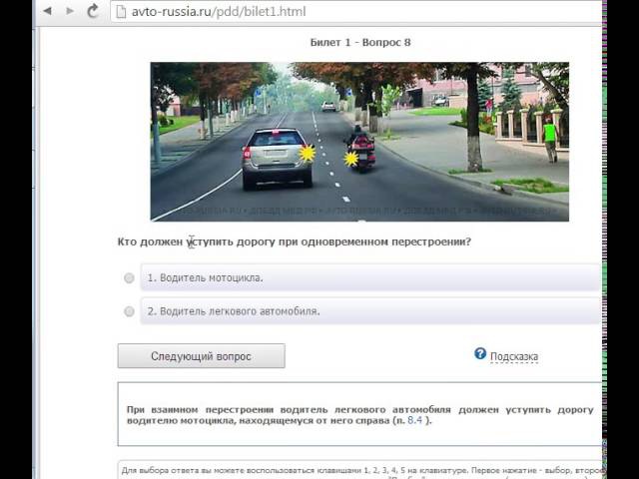The height and width of the screenshot is (479, 639).
Task: Click the explanation text box about перестроении
Action: (359, 415)
